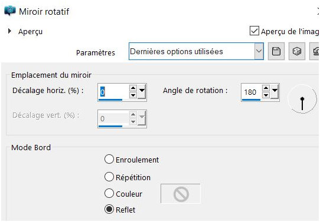Viewport: 320px width, 222px height.
Task: Select the Répétition radio button
Action: (x=109, y=177)
